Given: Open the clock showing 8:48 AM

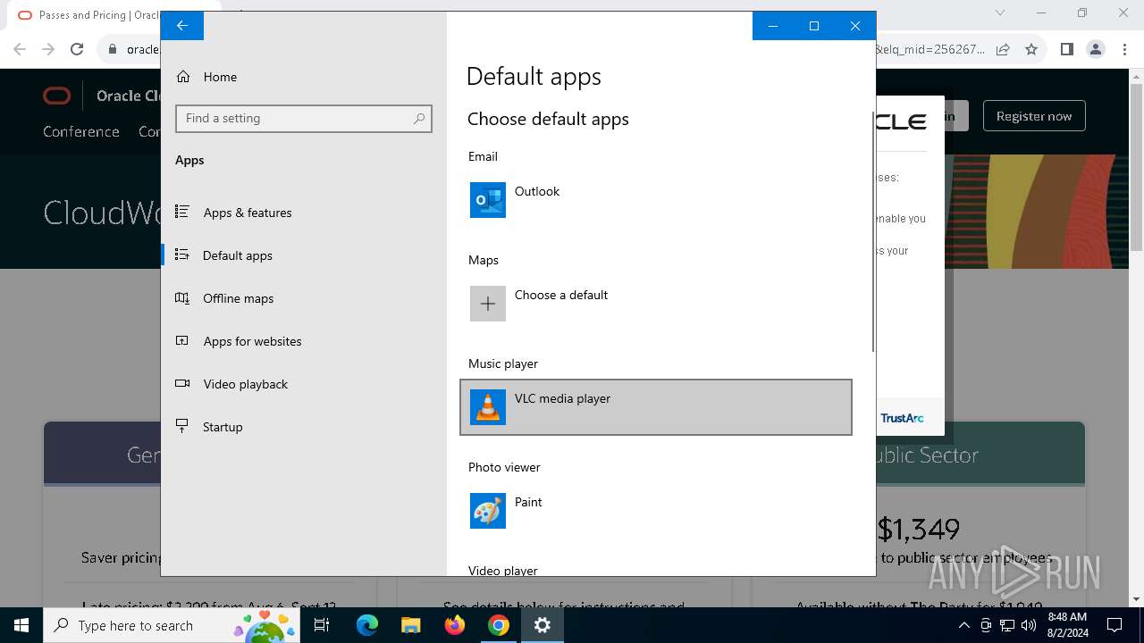Looking at the screenshot, I should [x=1067, y=625].
